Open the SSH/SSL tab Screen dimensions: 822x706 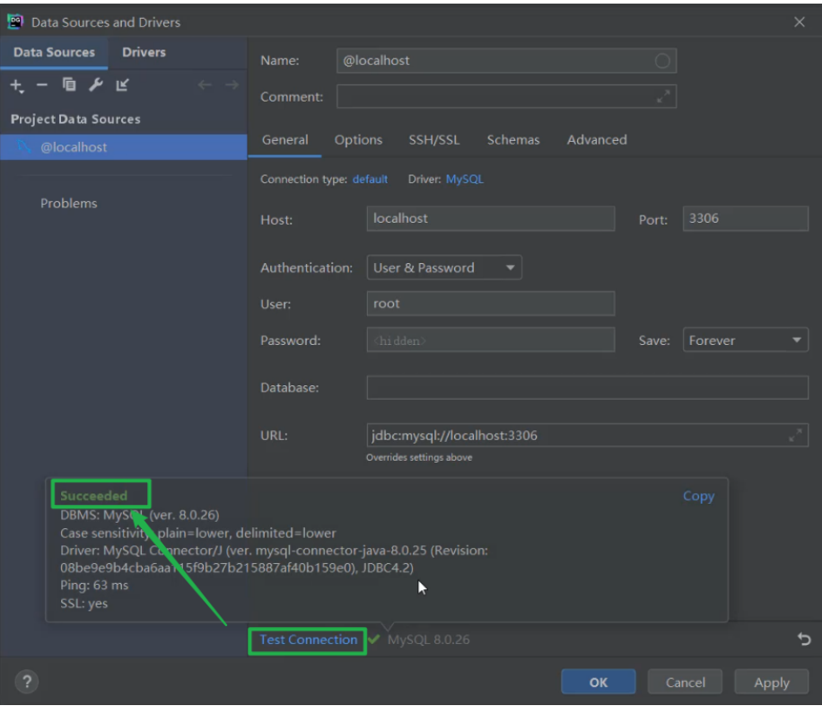point(433,140)
